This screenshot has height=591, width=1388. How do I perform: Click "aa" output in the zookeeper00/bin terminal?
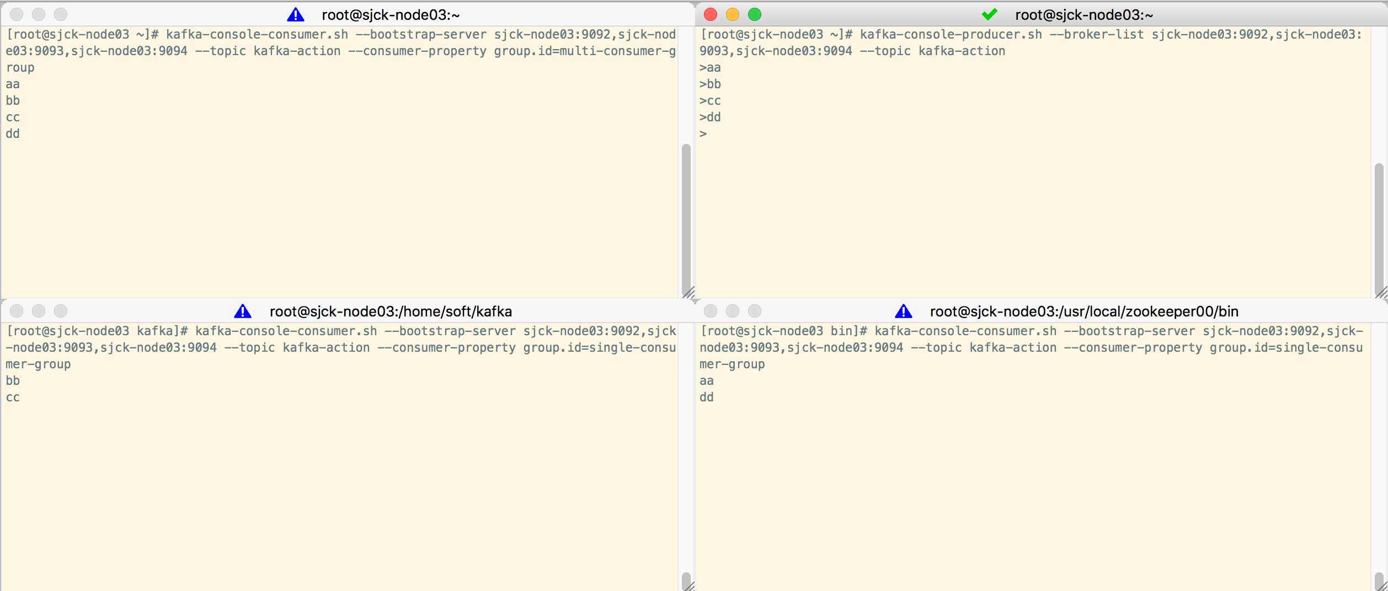pyautogui.click(x=707, y=381)
